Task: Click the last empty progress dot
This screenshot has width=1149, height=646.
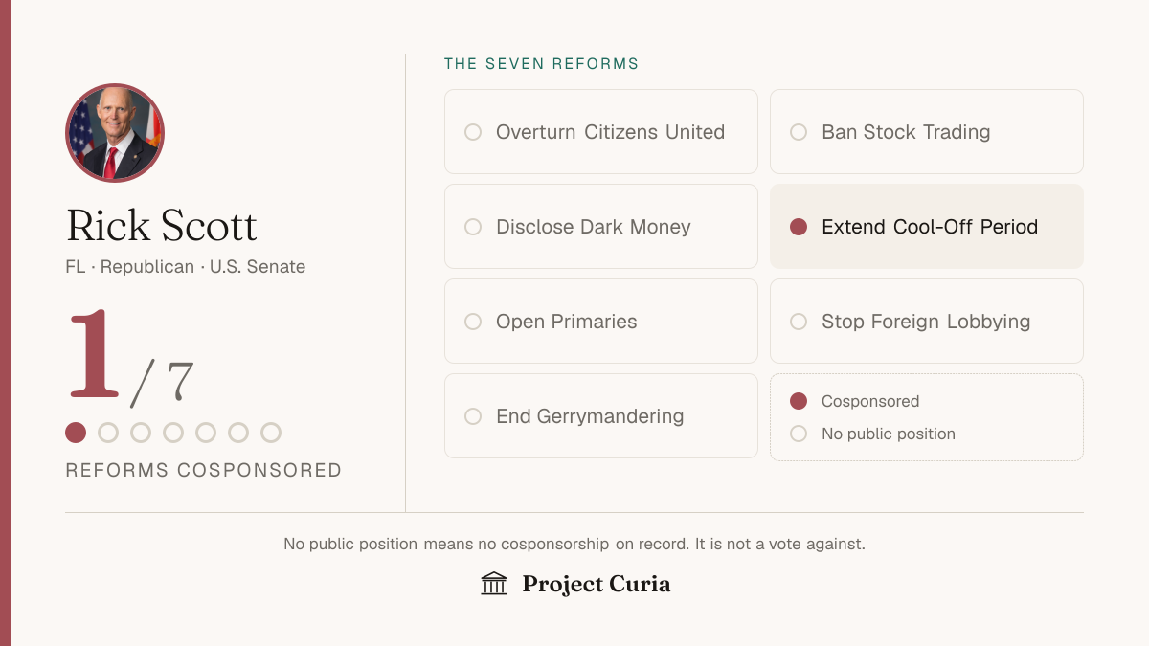Action: coord(271,433)
